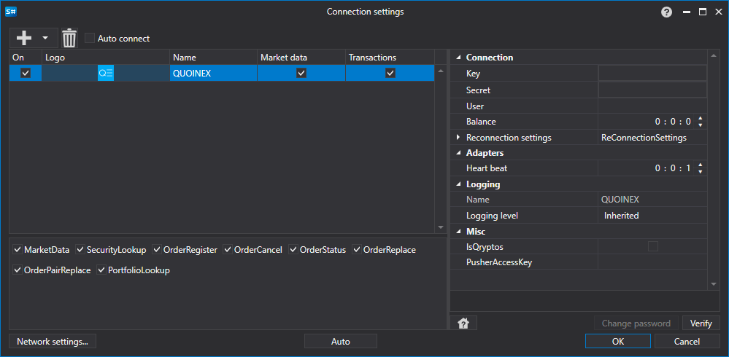Toggle the IsQryptos checkbox
Viewport: 729px width, 357px height.
653,246
